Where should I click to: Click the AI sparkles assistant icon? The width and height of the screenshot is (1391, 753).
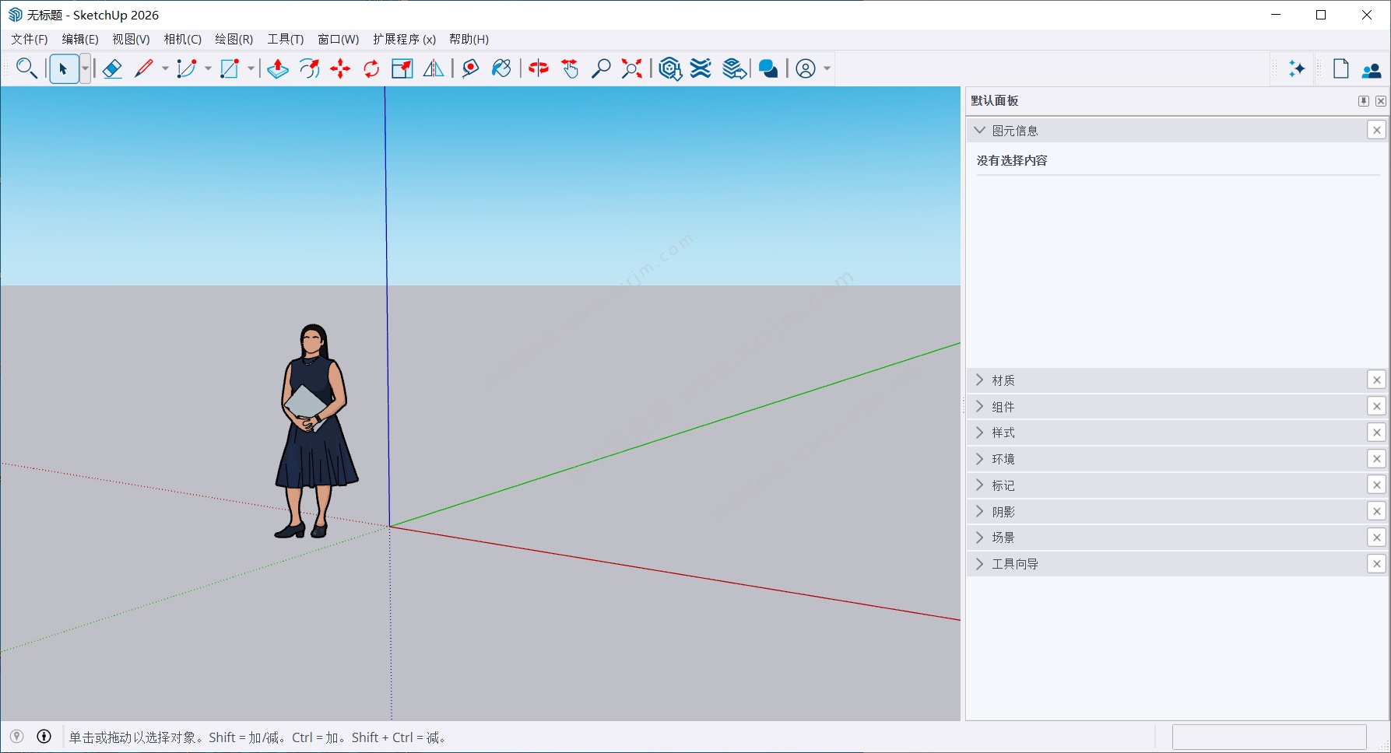pos(1296,68)
